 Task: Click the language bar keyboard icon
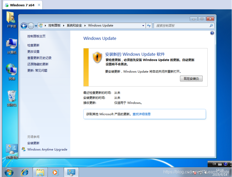tap(220, 164)
